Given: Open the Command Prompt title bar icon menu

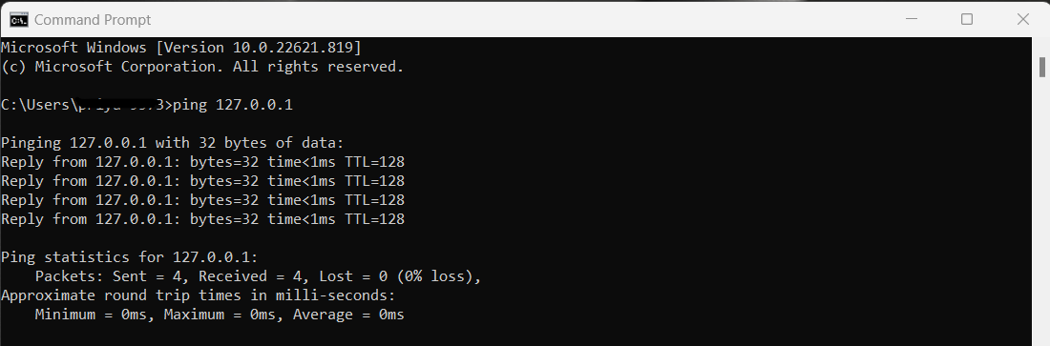Looking at the screenshot, I should pyautogui.click(x=19, y=19).
